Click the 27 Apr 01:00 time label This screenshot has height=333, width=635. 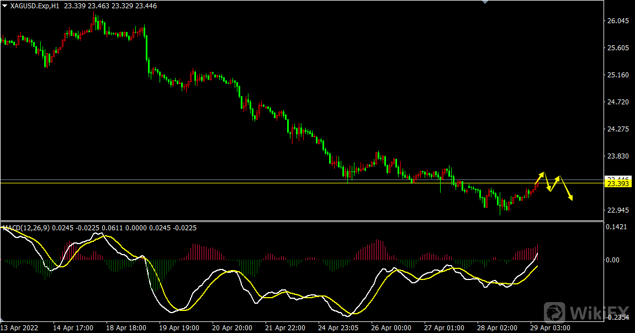(x=444, y=327)
